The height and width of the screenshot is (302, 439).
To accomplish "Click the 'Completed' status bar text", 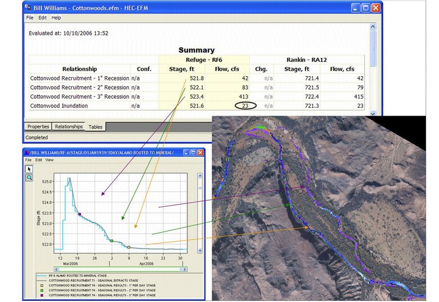I will pyautogui.click(x=37, y=137).
